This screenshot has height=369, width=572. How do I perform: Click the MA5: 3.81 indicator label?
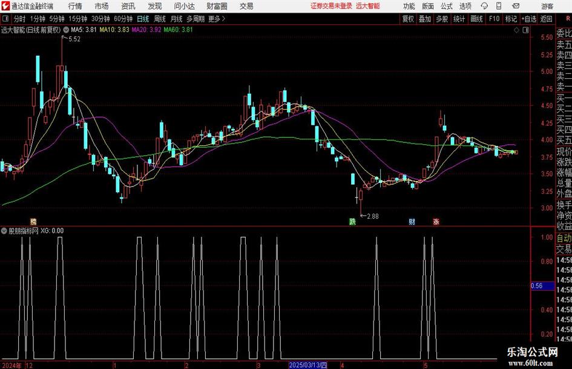[84, 30]
